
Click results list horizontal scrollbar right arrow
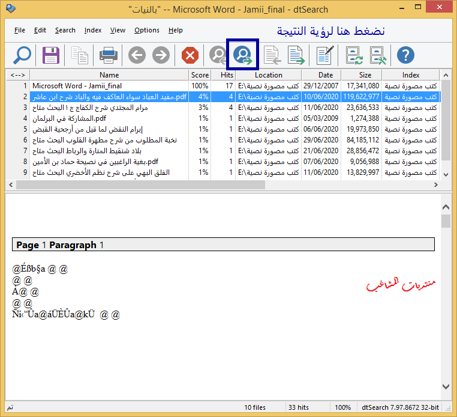coord(435,184)
